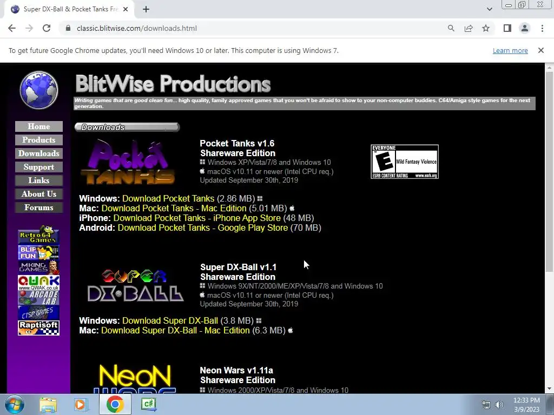Open the Chrome profile avatar
Viewport: 554px width, 415px height.
(x=525, y=28)
